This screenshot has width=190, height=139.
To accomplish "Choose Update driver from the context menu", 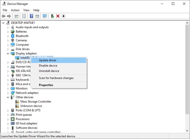I will point(59,60).
